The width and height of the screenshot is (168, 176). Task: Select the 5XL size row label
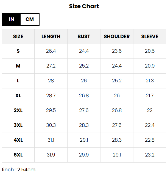click(18, 155)
